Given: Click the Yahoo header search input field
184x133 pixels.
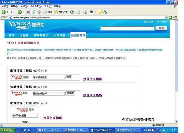Looking at the screenshot, I should point(127,28).
